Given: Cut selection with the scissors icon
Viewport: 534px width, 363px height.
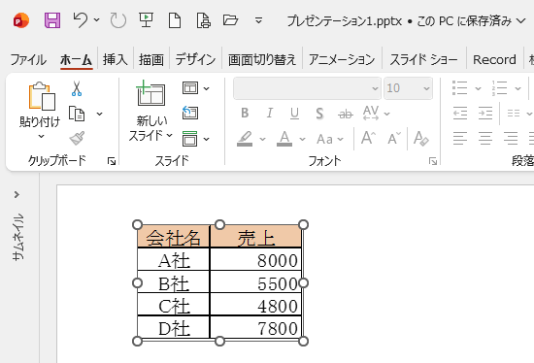Looking at the screenshot, I should point(77,88).
